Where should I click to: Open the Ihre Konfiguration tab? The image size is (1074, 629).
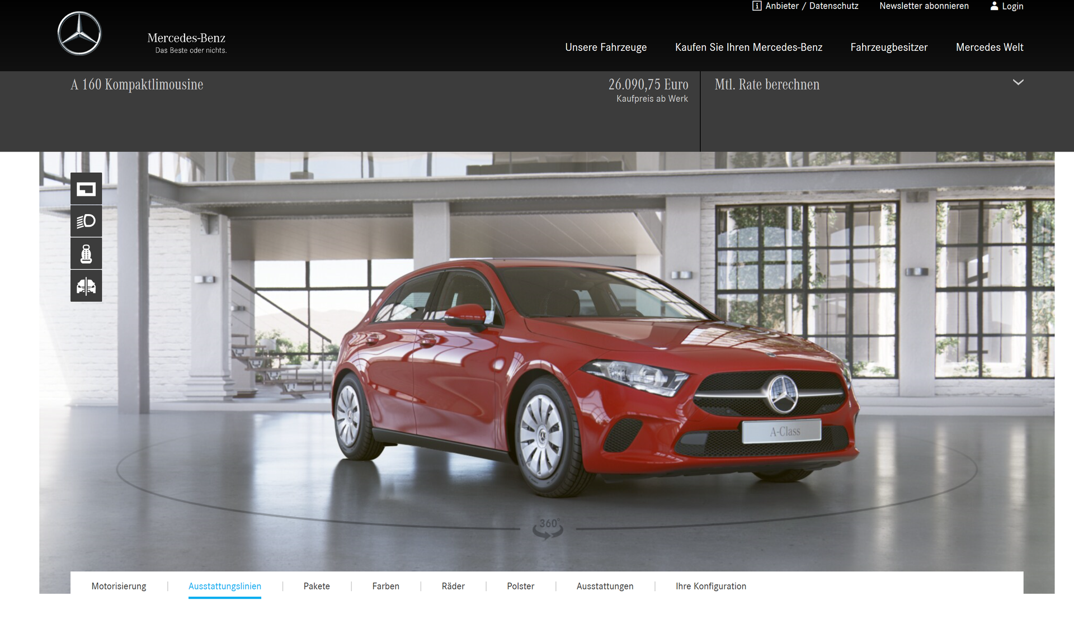(x=711, y=586)
